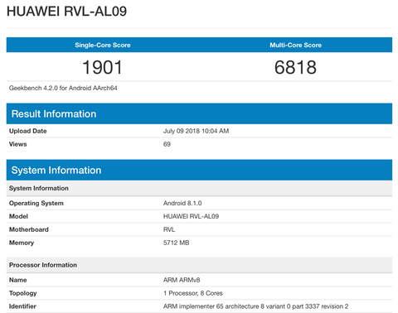The width and height of the screenshot is (398, 313).
Task: Click the multi-core score value 6818
Action: 295,67
